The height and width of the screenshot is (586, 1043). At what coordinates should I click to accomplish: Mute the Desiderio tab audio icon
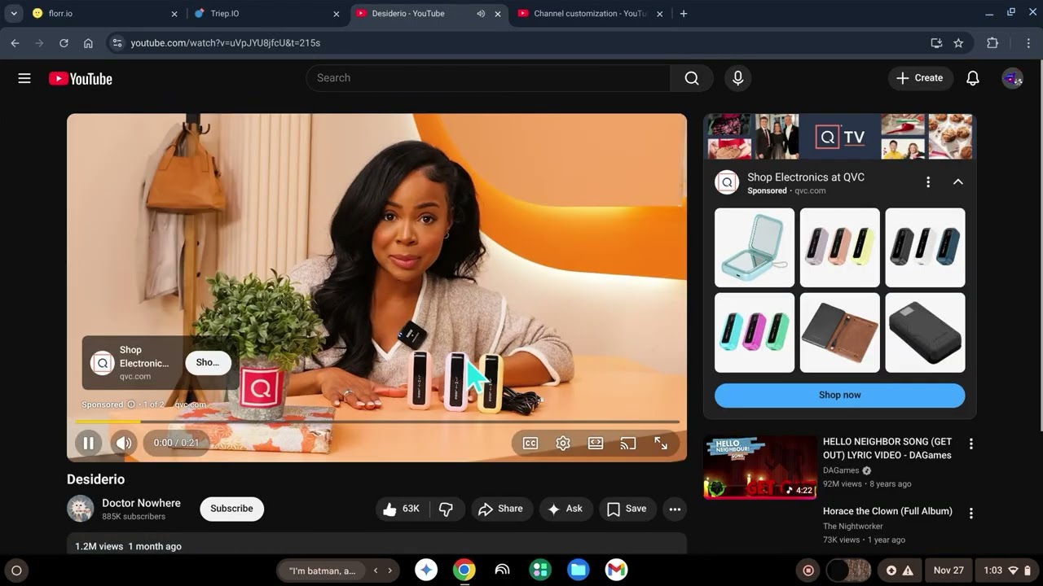click(481, 14)
